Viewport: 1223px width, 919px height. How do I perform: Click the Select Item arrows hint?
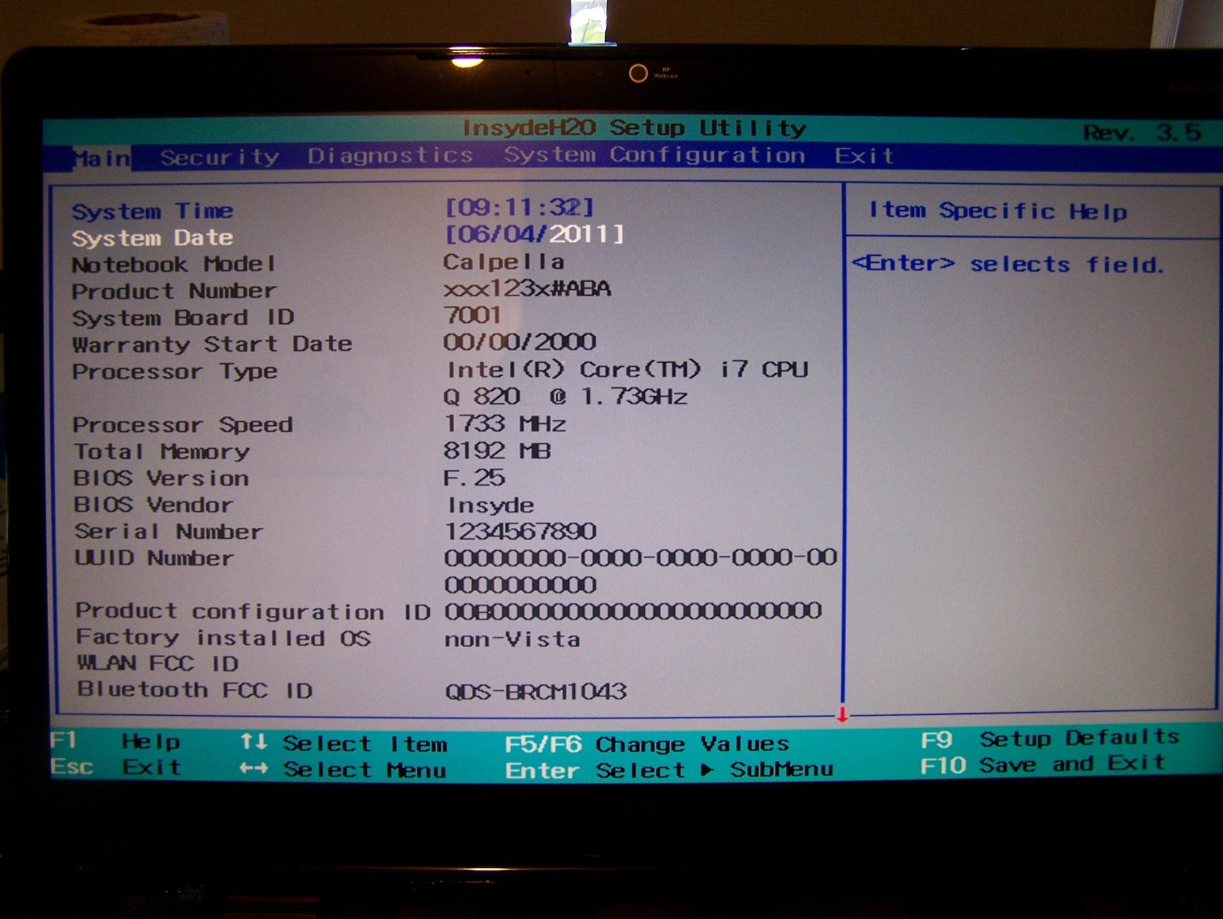[x=344, y=744]
